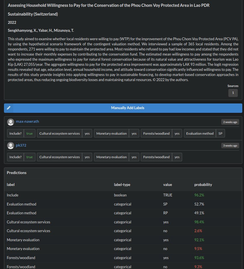Click max-nawrath's Forests/woodland label
244x269 pixels.
[161, 133]
